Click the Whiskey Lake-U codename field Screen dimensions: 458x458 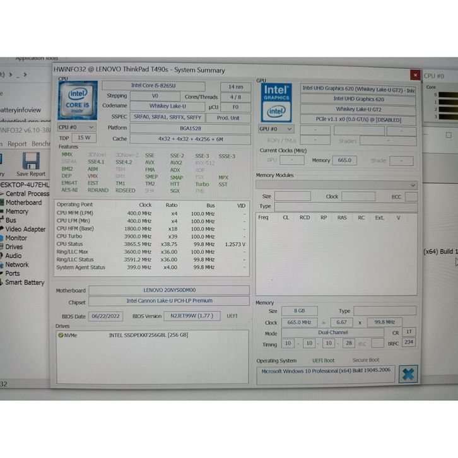tap(167, 107)
